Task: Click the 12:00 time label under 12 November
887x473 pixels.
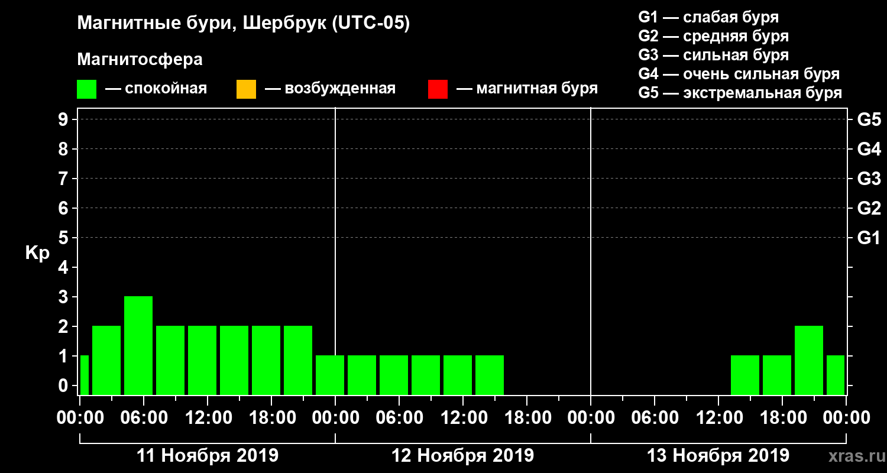Action: [465, 418]
